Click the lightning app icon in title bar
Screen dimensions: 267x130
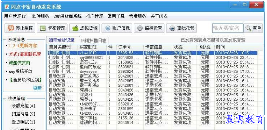pyautogui.click(x=6, y=7)
